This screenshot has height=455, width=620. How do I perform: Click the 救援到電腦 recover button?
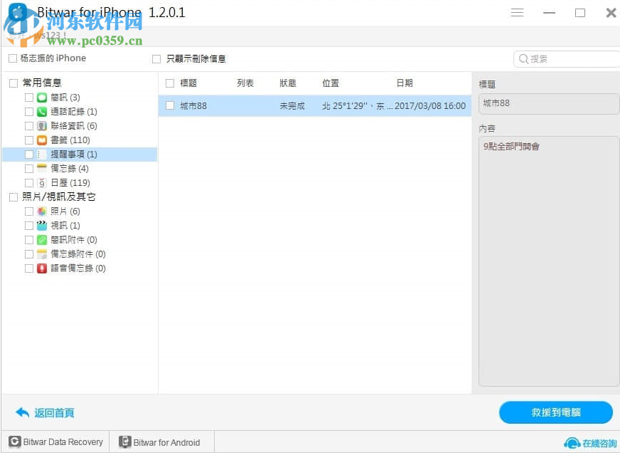(556, 412)
